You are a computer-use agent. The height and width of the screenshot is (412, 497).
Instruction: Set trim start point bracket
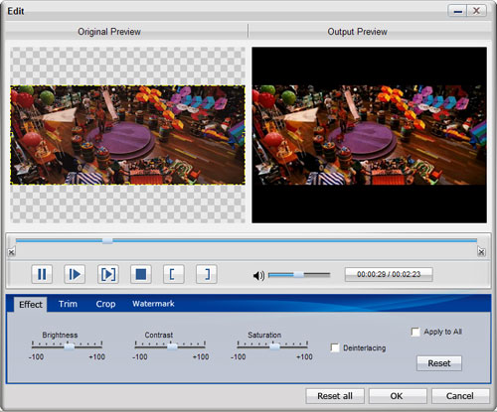click(x=174, y=274)
